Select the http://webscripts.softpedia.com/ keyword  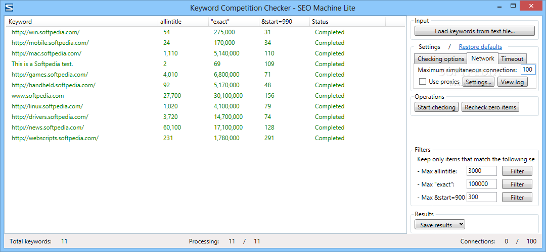[55, 138]
